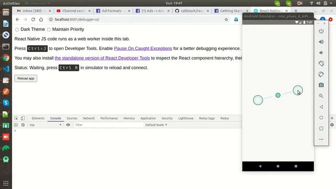This screenshot has width=336, height=189.
Task: Show console sidebar
Action: [16, 125]
